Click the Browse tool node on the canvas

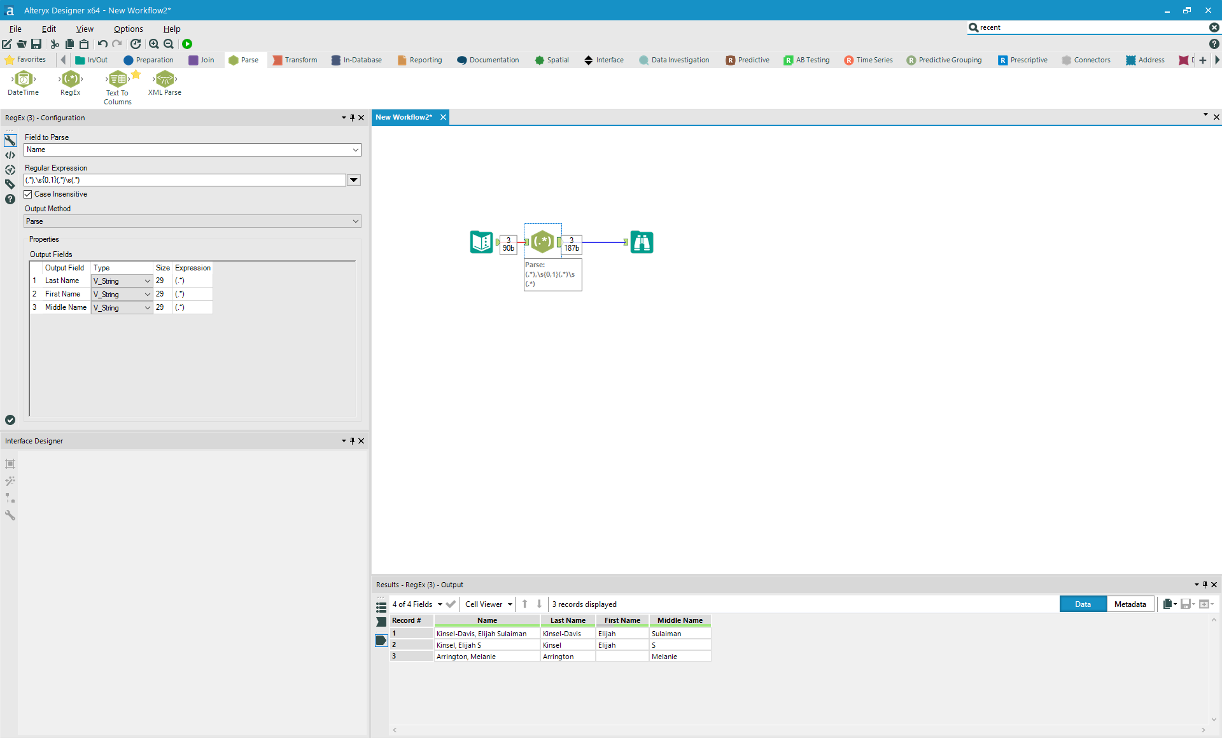pos(642,242)
